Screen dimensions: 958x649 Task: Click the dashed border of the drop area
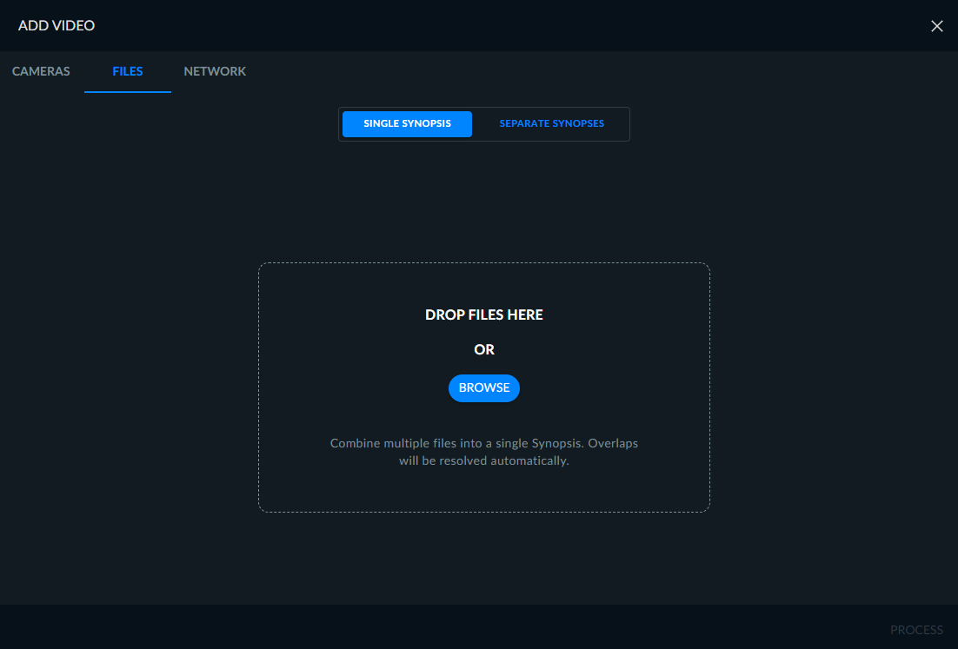pos(484,263)
